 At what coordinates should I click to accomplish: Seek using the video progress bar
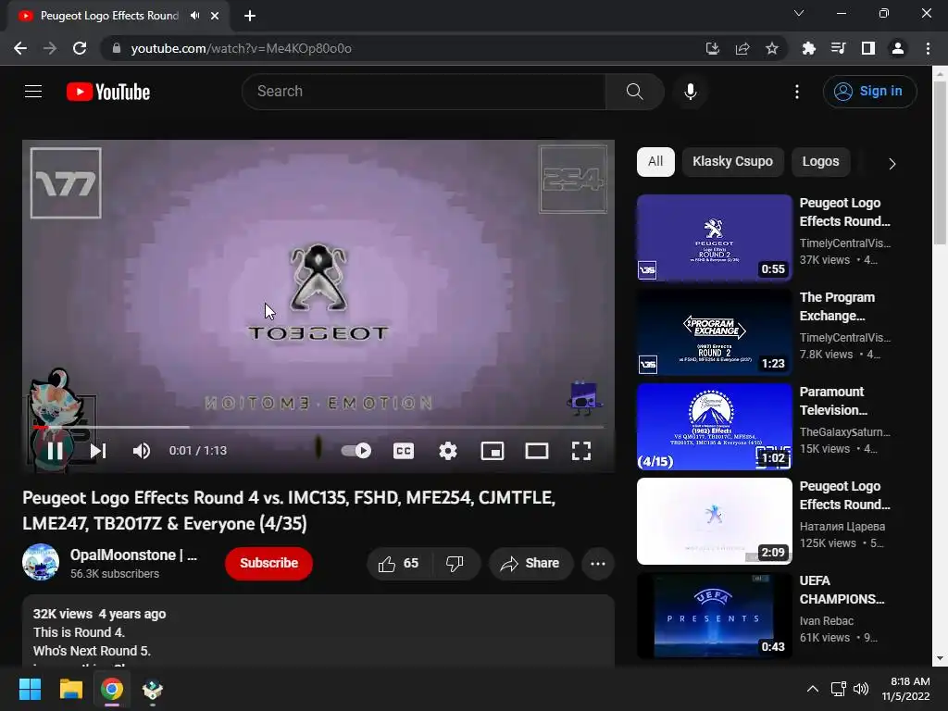tap(318, 427)
